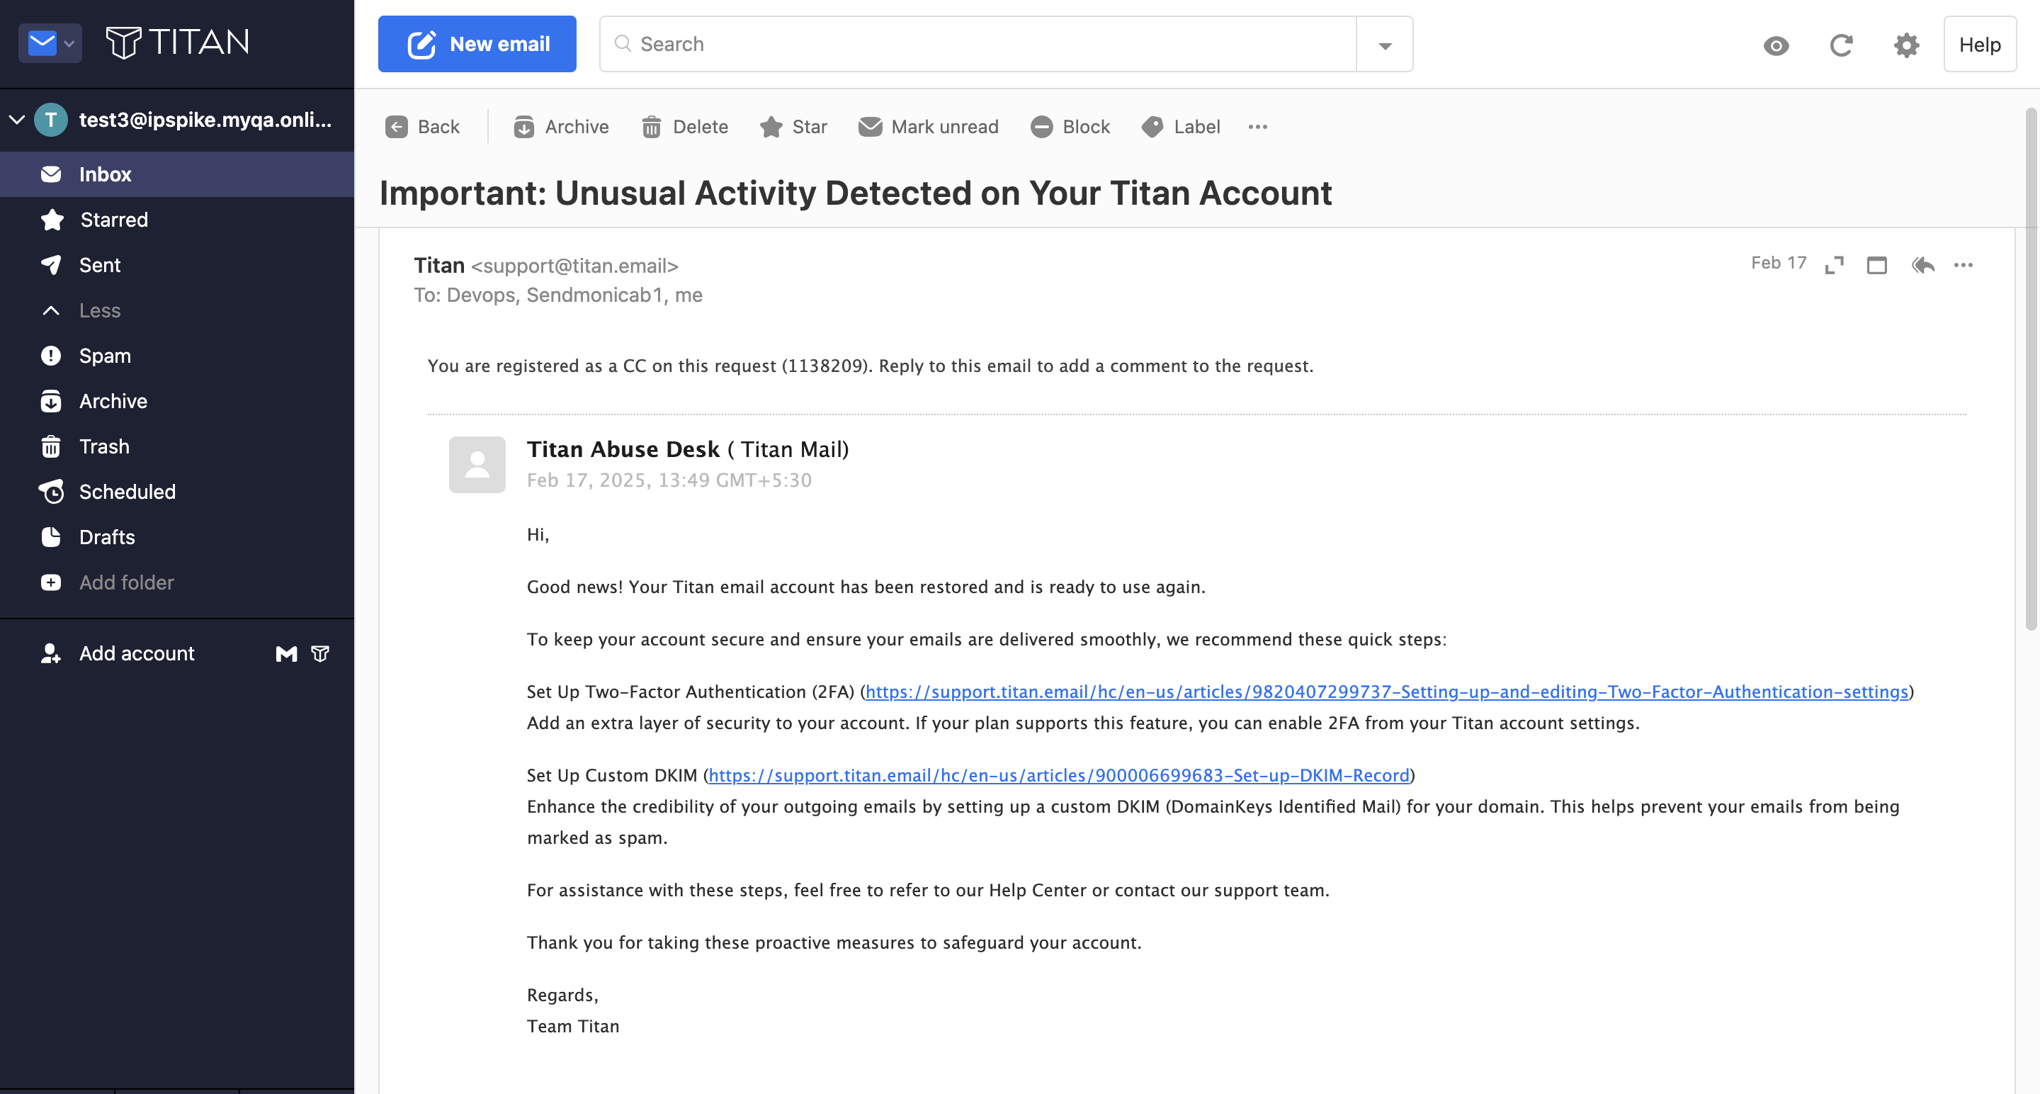
Task: Click the reply-all arrow icon
Action: [x=1922, y=264]
